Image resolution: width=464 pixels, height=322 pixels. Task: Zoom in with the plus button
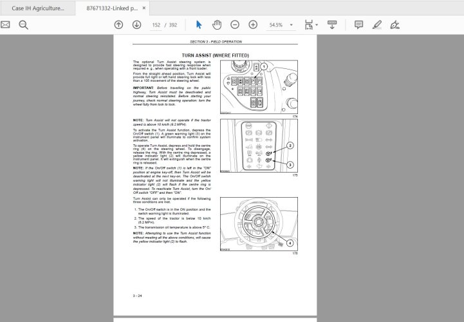pyautogui.click(x=253, y=24)
